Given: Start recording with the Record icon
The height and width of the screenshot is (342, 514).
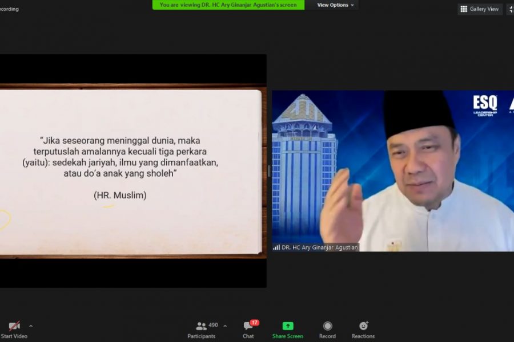Looking at the screenshot, I should pyautogui.click(x=327, y=326).
